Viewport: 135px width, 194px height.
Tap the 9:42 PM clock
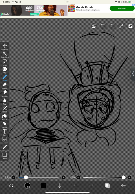tap(6, 2)
